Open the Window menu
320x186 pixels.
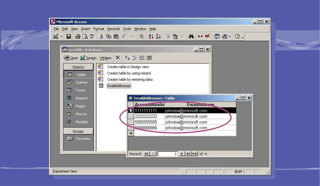tap(140, 29)
